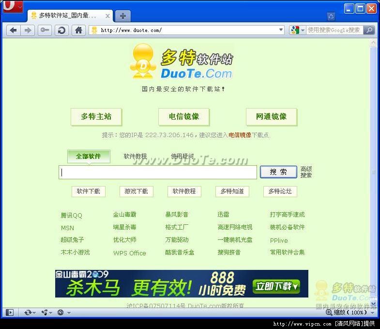Open the 格式工厂 link
The width and height of the screenshot is (380, 329).
(177, 227)
